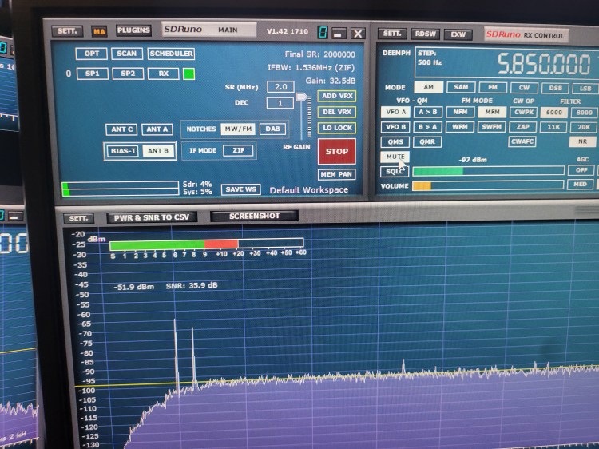The width and height of the screenshot is (599, 449).
Task: Close the SDRuno Main window
Action: [358, 34]
